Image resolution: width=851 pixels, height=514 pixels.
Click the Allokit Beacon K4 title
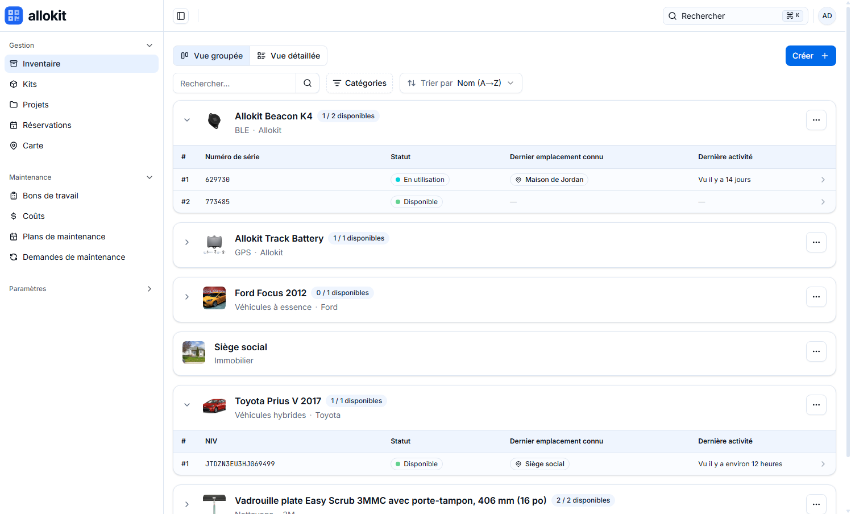click(273, 116)
